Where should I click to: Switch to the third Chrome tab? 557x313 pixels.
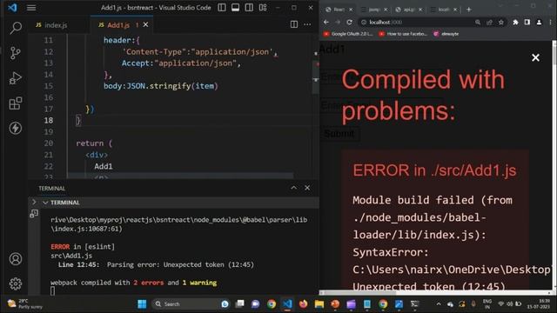pyautogui.click(x=406, y=10)
